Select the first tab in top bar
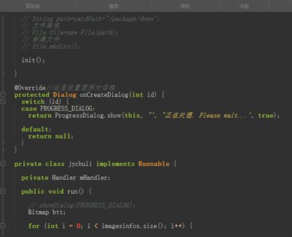292x237 pixels. pyautogui.click(x=33, y=6)
